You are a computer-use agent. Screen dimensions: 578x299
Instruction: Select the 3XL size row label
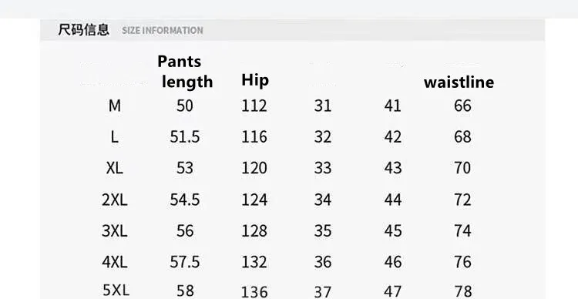click(x=115, y=230)
